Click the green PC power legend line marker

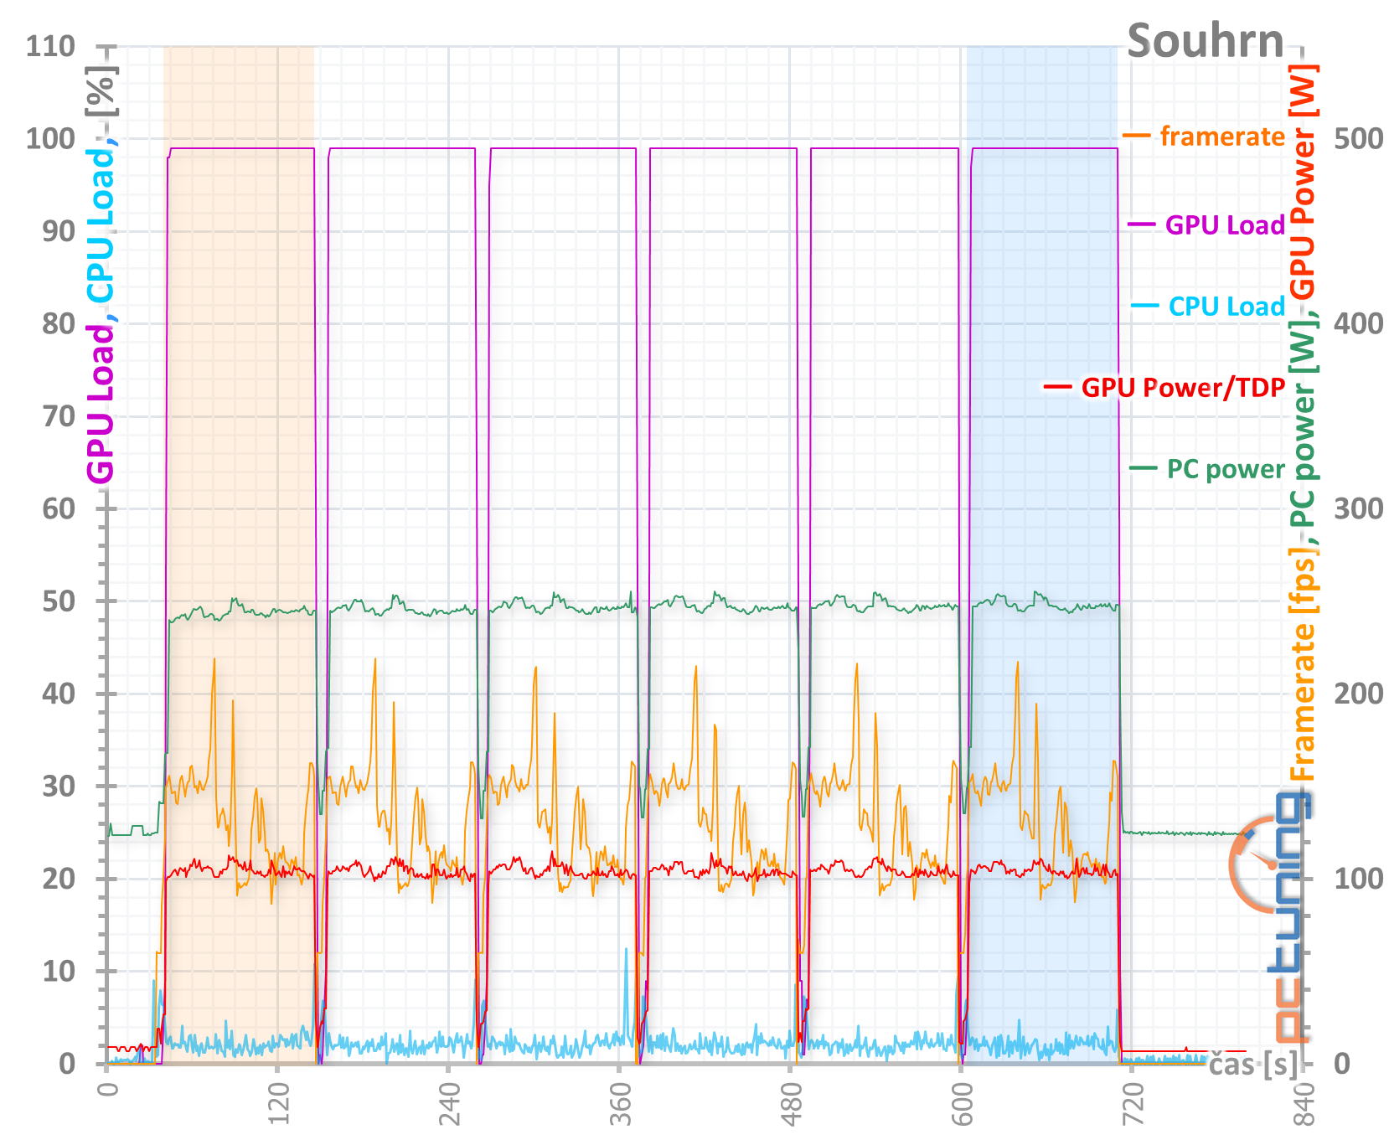tap(1144, 467)
